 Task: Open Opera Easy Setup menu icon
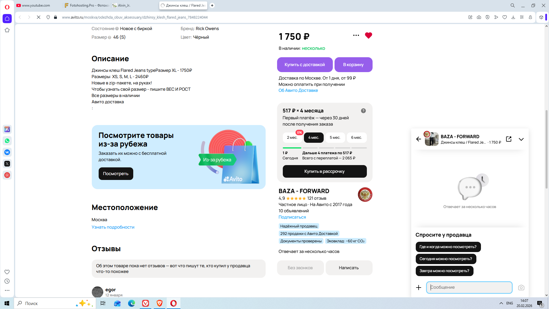click(522, 17)
